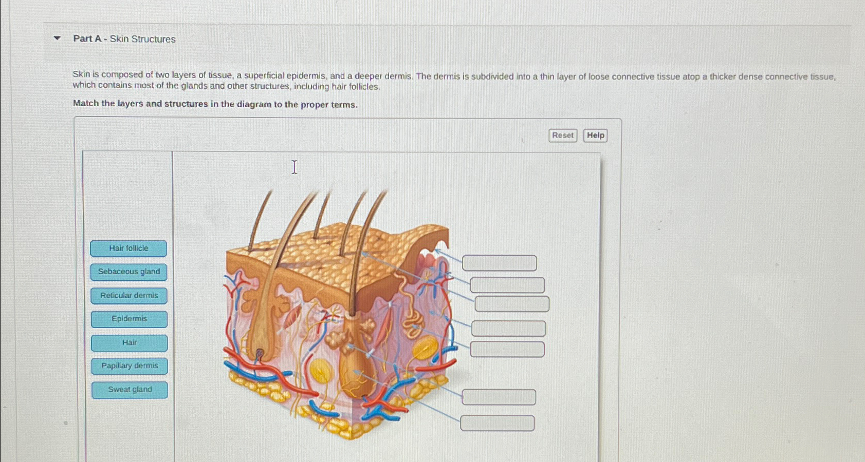This screenshot has width=865, height=462.
Task: Click the third answer blank from top
Action: 512,303
